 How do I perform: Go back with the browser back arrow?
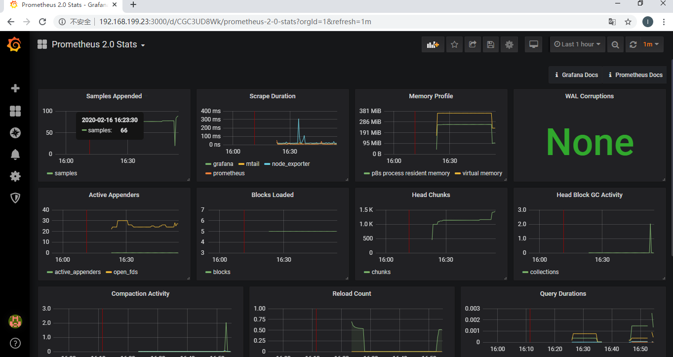click(11, 22)
